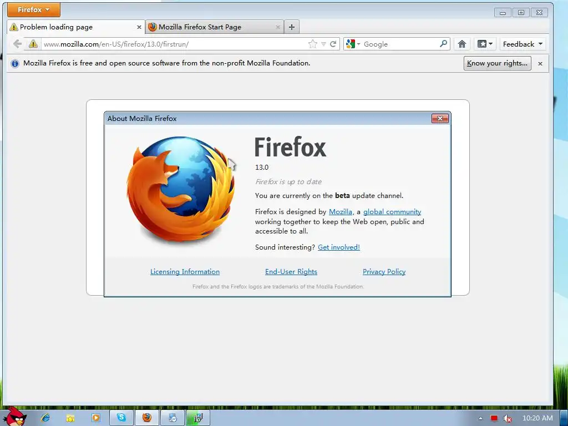Open the global community link
This screenshot has width=568, height=426.
click(392, 211)
